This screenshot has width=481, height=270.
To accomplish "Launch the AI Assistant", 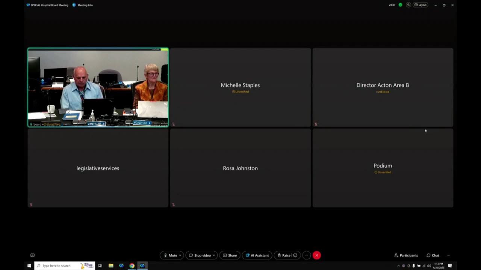I will [257, 255].
